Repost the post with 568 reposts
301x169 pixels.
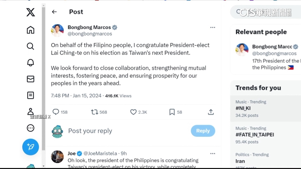click(x=95, y=112)
